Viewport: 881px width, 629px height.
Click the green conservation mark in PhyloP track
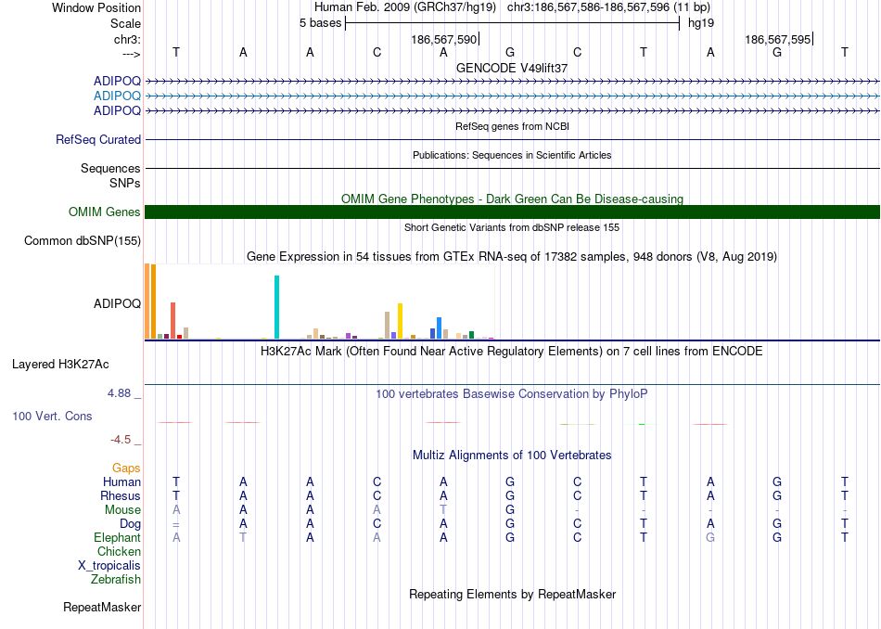642,424
